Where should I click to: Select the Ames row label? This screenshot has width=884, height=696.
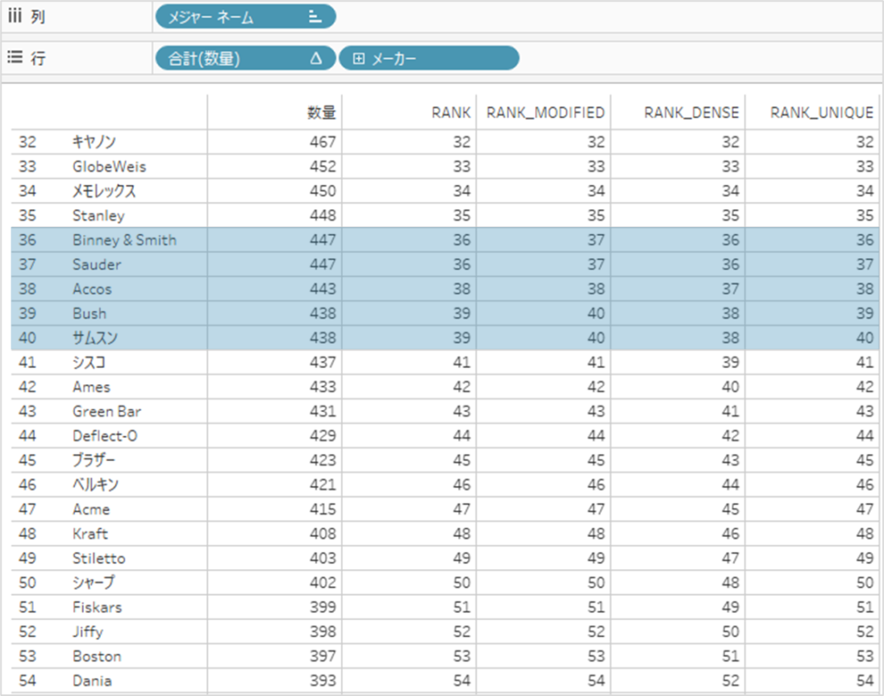point(92,387)
